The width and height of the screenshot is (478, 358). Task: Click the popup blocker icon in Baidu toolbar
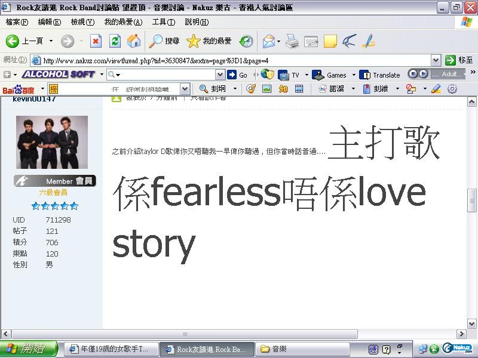pos(411,89)
